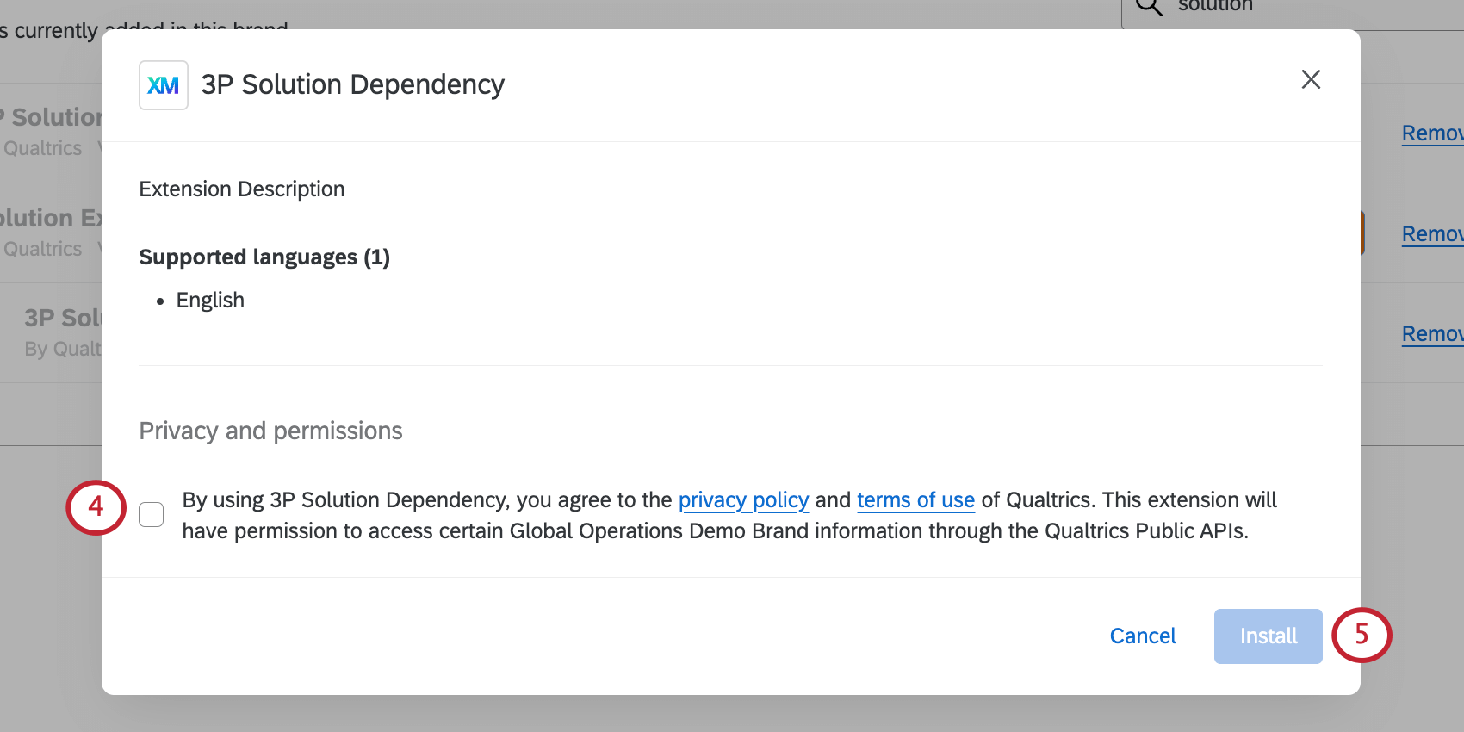Click the red step 5 callout marker
Viewport: 1464px width, 732px height.
[1362, 635]
